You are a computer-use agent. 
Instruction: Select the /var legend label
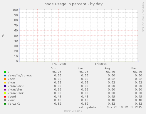point(11,100)
